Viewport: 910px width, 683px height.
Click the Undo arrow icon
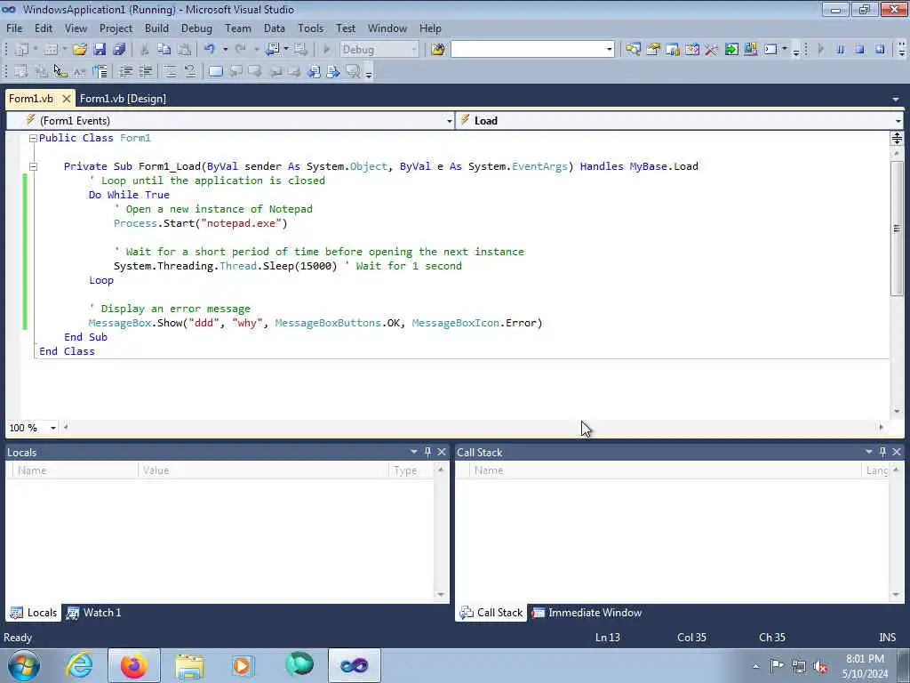click(x=210, y=50)
